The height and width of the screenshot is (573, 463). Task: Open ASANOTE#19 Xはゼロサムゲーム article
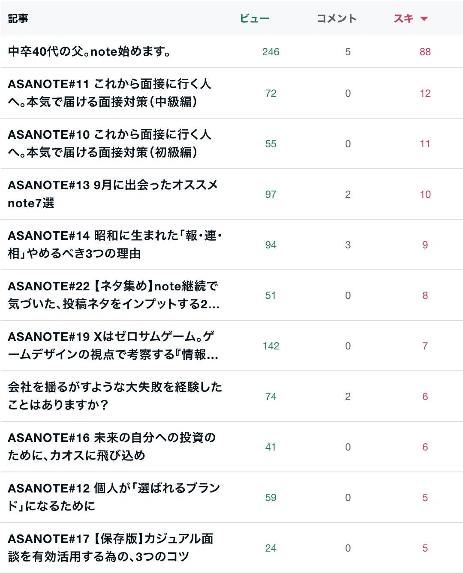pyautogui.click(x=113, y=346)
